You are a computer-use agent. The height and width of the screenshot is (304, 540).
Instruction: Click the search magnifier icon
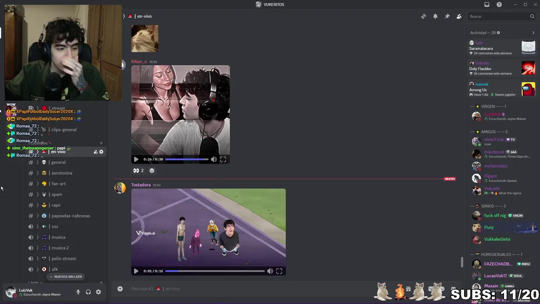[x=532, y=16]
